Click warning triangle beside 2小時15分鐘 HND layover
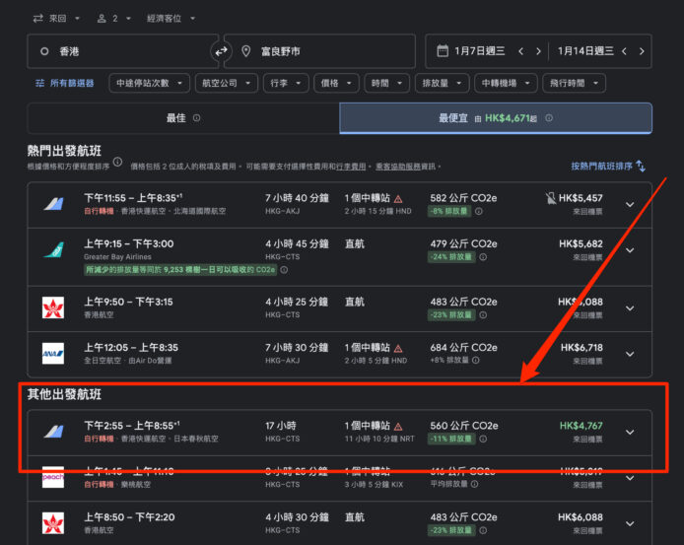The width and height of the screenshot is (684, 545). point(398,199)
